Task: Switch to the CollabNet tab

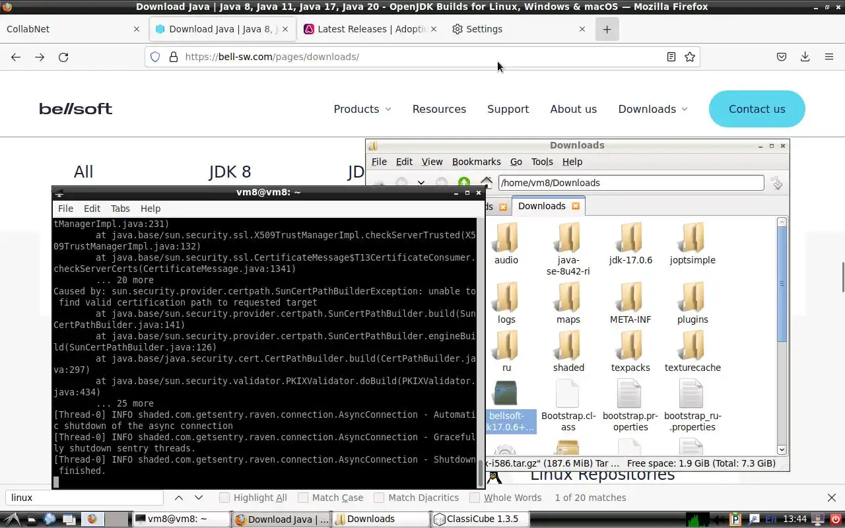Action: pos(73,29)
